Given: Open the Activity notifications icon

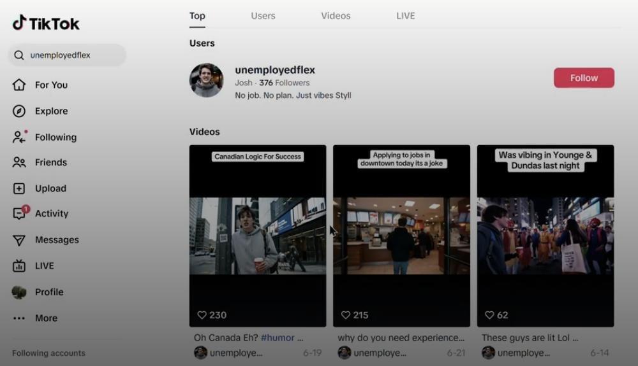Looking at the screenshot, I should (x=19, y=214).
